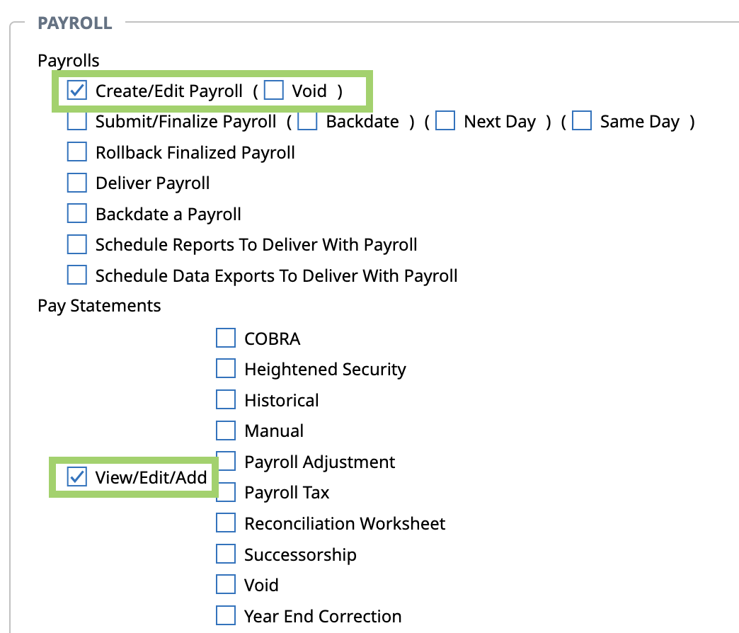
Task: Check the Year End Correction box
Action: [226, 615]
